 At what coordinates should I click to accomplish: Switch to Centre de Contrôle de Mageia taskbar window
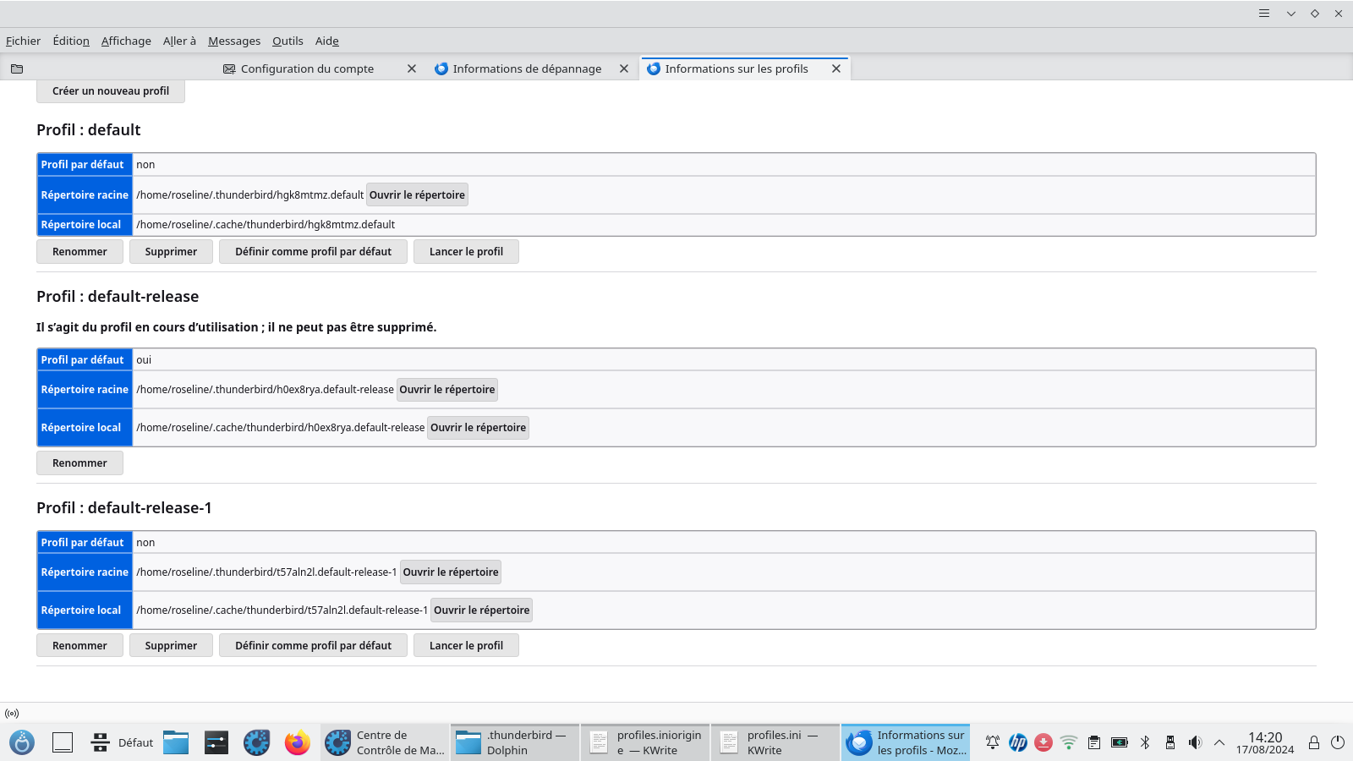[385, 742]
